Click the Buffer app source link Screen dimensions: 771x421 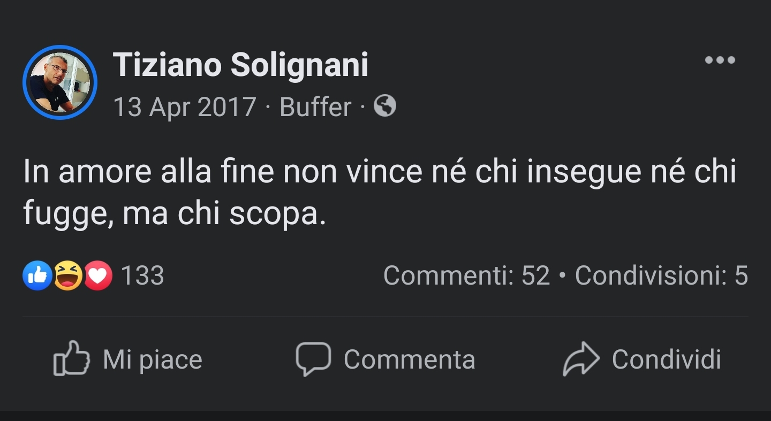[315, 106]
